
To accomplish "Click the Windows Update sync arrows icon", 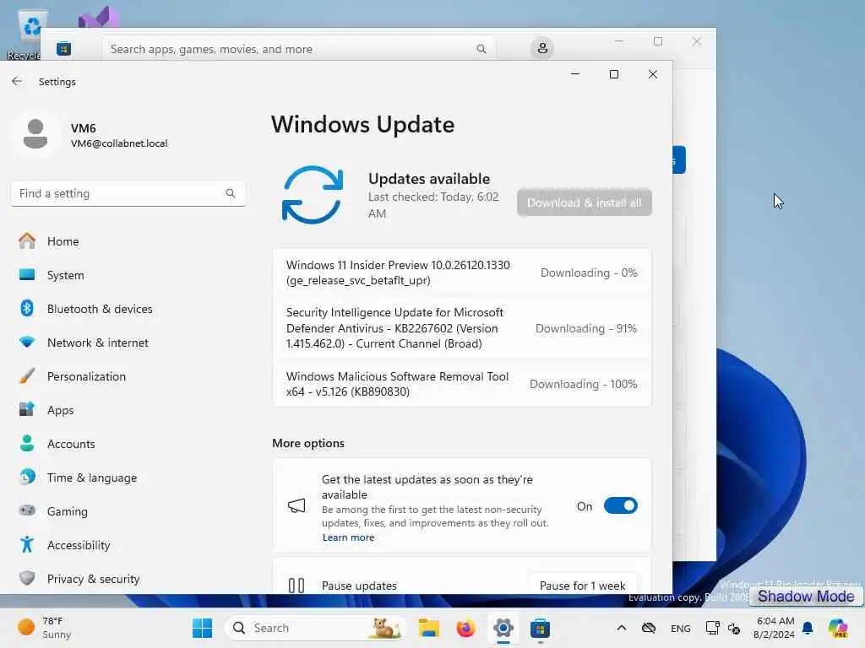I will click(313, 195).
